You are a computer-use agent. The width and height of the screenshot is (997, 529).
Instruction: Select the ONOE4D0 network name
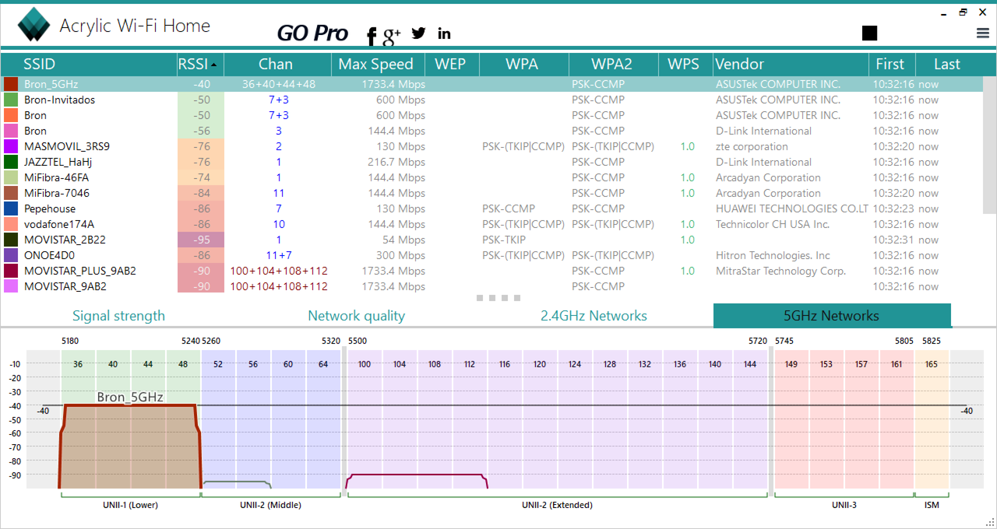(x=49, y=255)
